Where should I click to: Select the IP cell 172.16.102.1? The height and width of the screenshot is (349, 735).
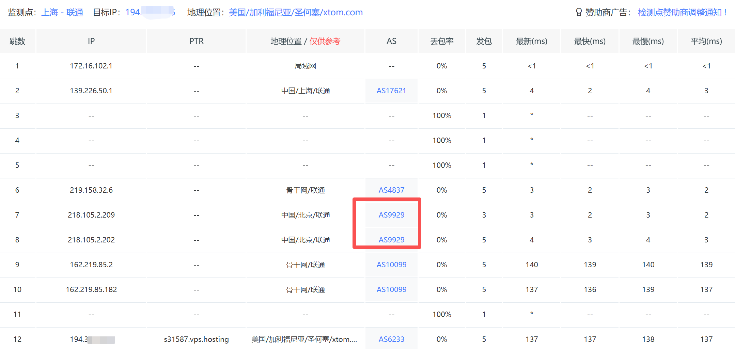point(91,66)
